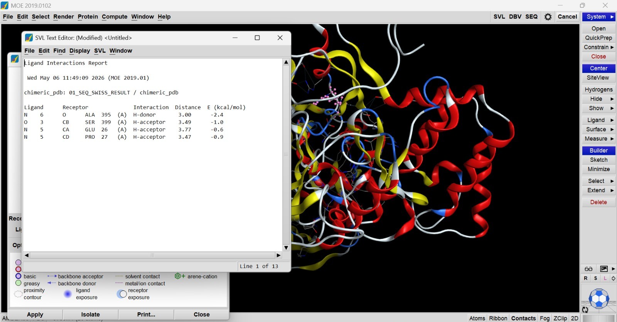Expand the Ligand submenu in right panel

pos(599,120)
